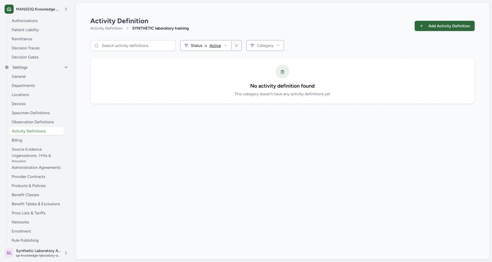Open the Status Active dropdown chevron

tap(225, 46)
